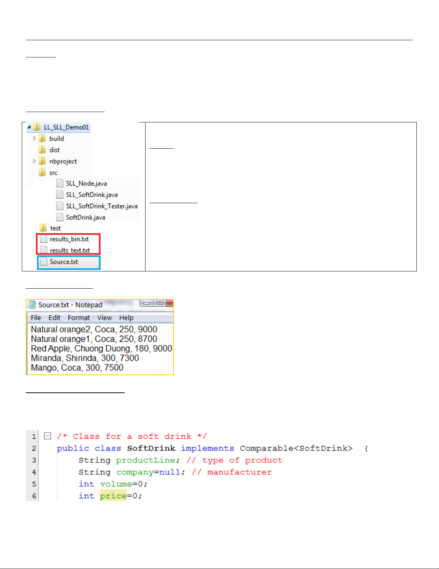Select the results_text.txt file
The image size is (439, 569).
tap(70, 250)
